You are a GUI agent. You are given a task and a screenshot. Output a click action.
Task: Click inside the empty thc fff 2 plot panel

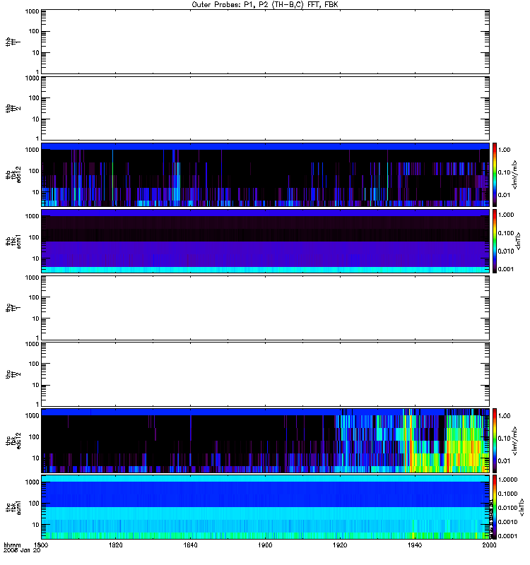click(x=265, y=374)
